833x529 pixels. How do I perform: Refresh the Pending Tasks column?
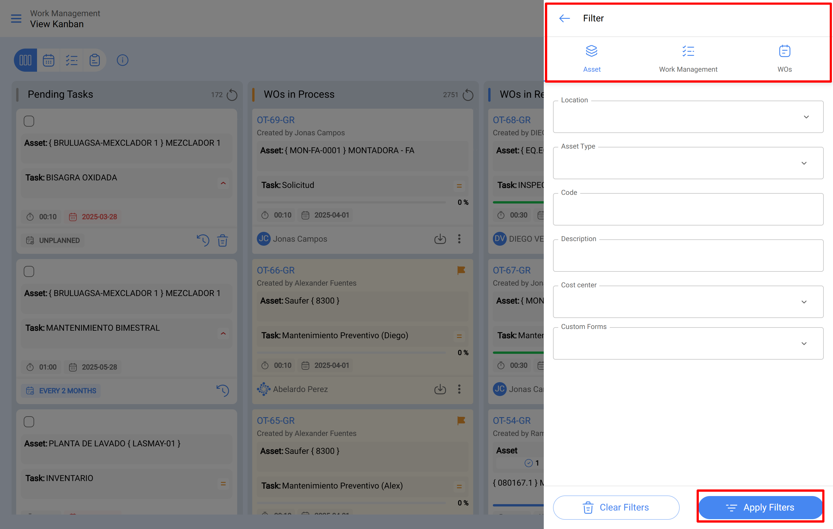(232, 95)
